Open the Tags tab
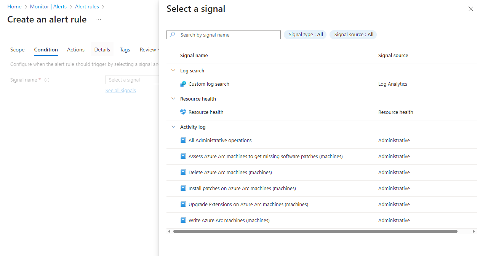 point(125,50)
